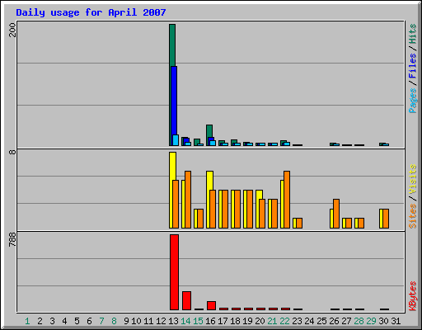This screenshot has width=422, height=330.
Task: Click day label "19" on the x-axis
Action: pyautogui.click(x=247, y=321)
